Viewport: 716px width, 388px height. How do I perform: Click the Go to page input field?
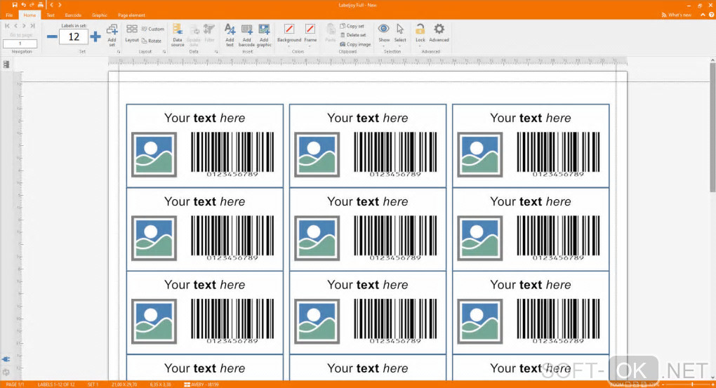(20, 44)
